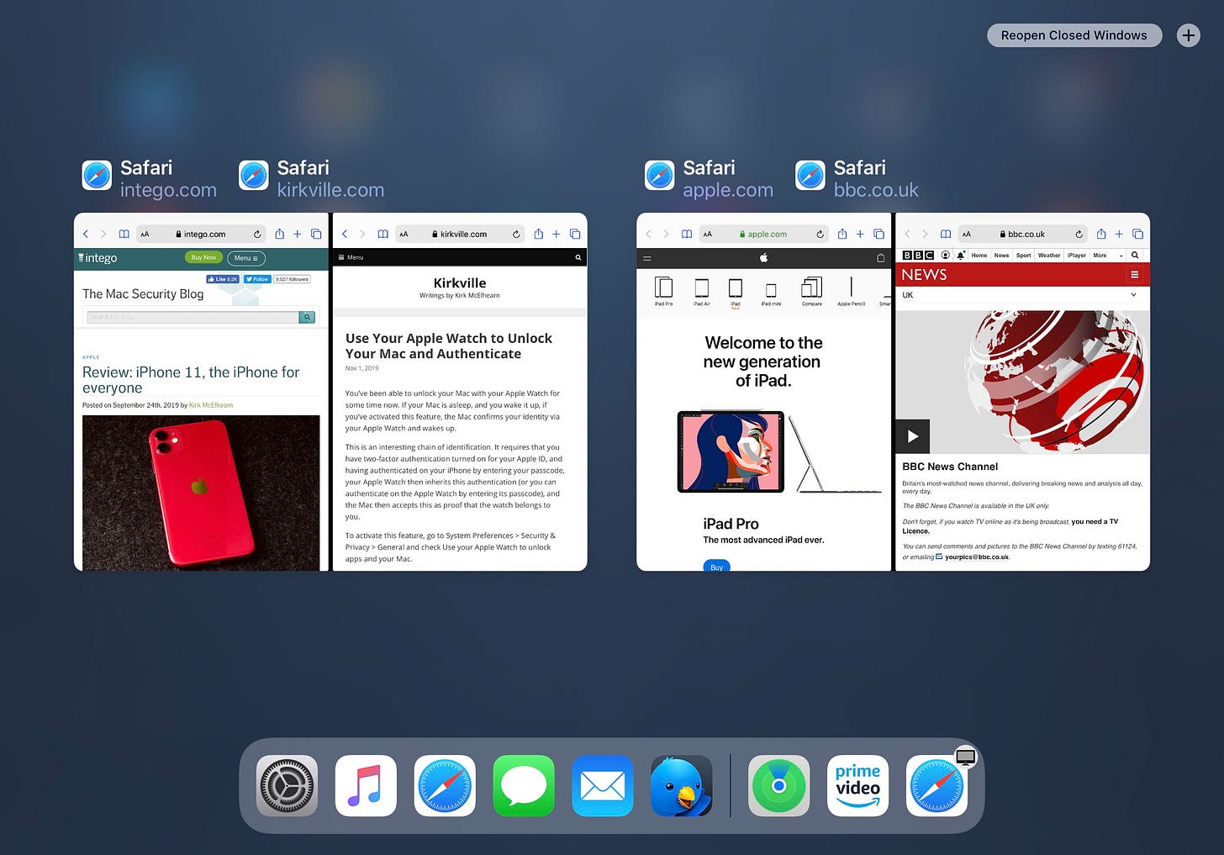Select Sport in BBC navigation
1224x855 pixels.
tap(1023, 255)
